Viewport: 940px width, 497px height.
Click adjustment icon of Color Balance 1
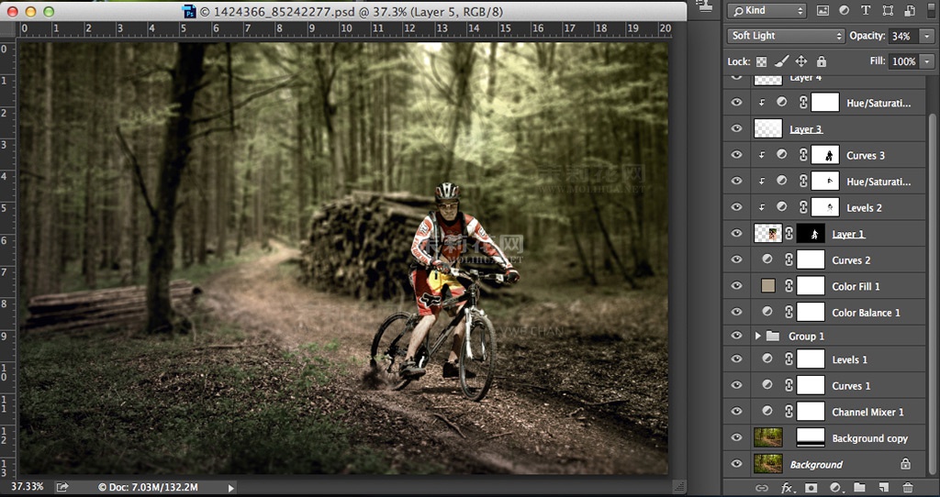(x=767, y=312)
